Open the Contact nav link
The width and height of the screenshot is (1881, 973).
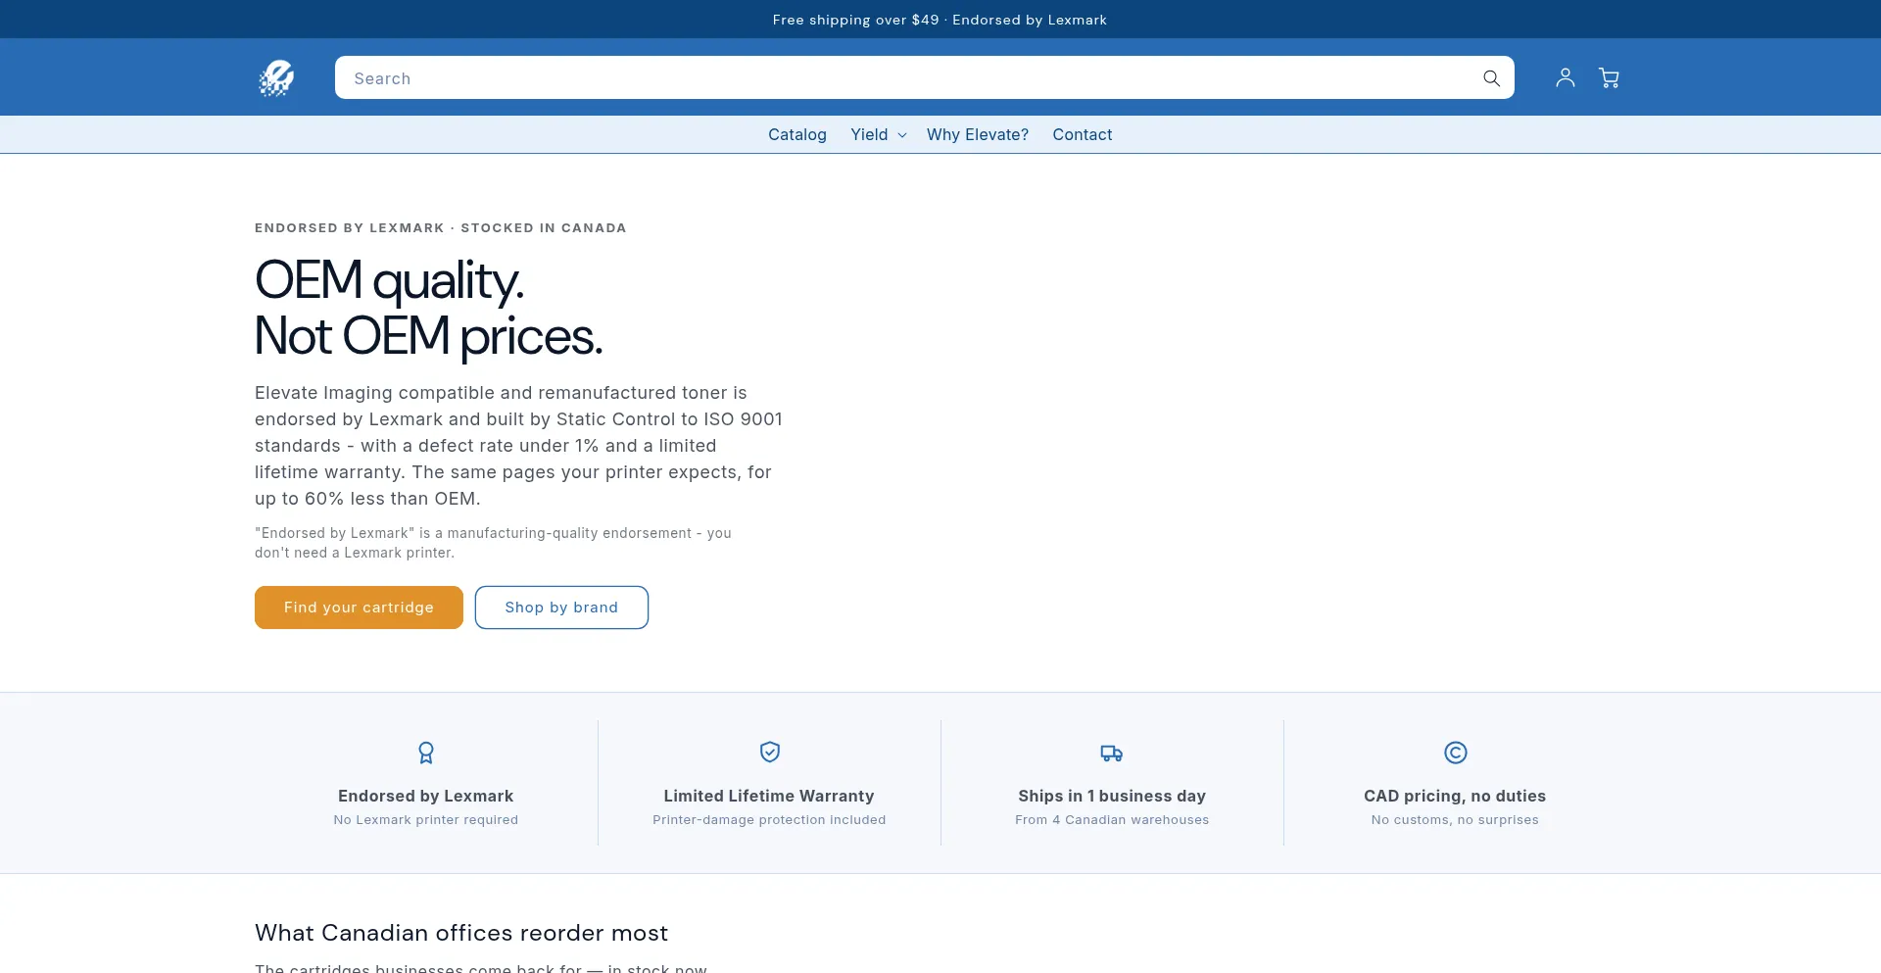1083,134
